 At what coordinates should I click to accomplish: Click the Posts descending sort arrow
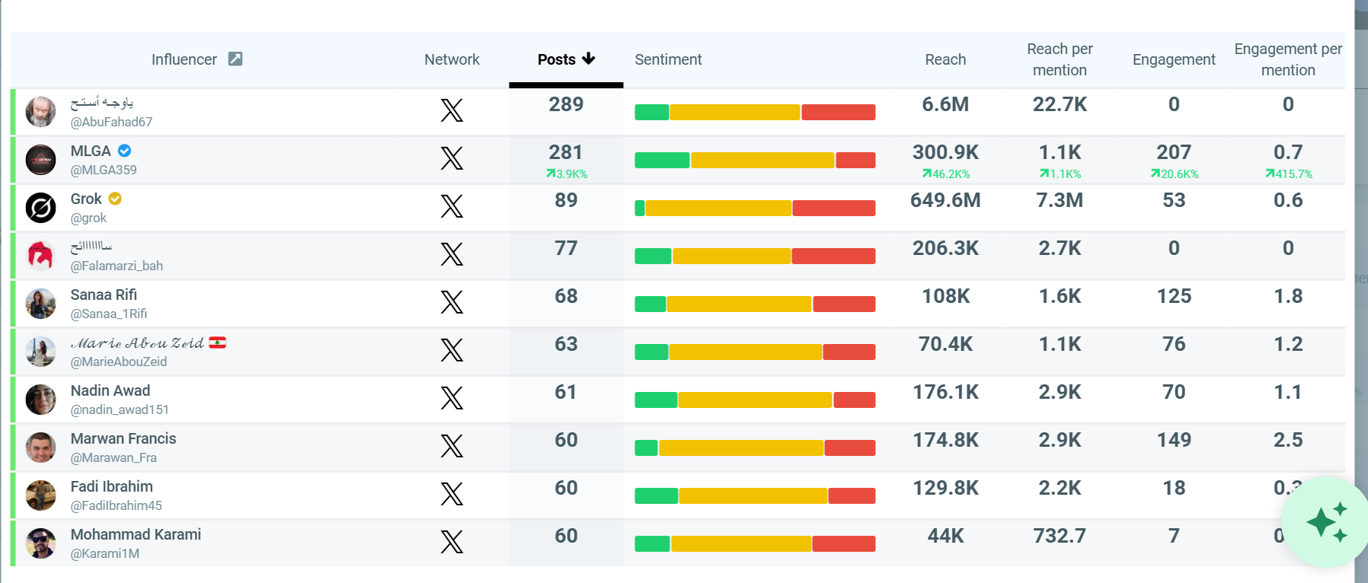pyautogui.click(x=588, y=59)
